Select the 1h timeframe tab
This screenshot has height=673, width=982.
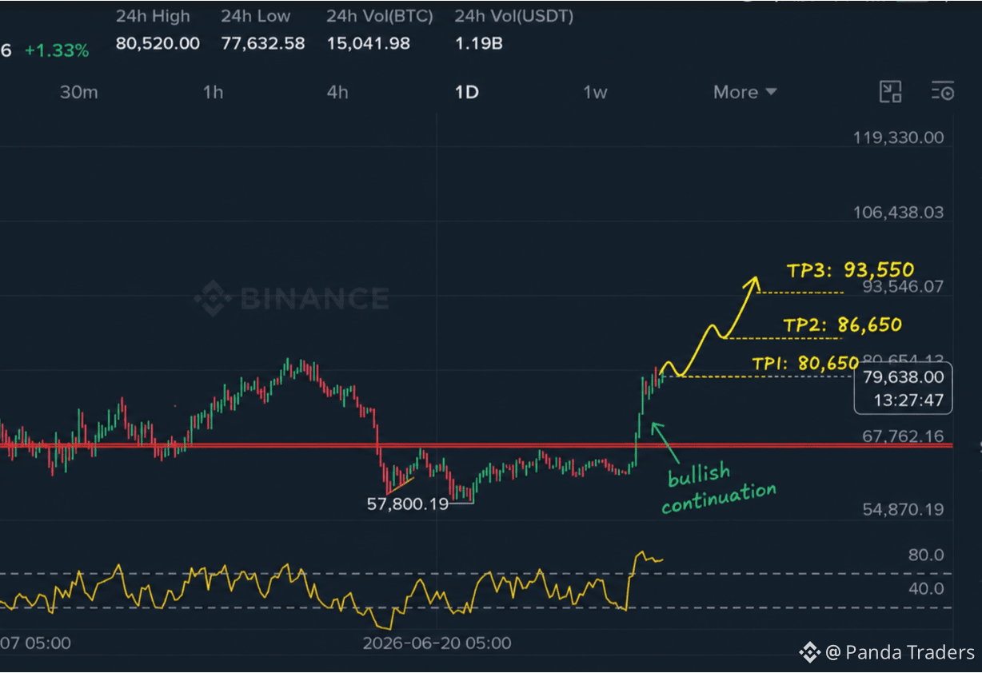(x=213, y=92)
